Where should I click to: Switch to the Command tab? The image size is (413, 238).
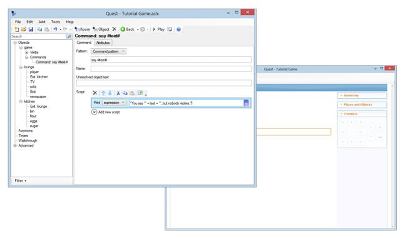click(x=84, y=43)
